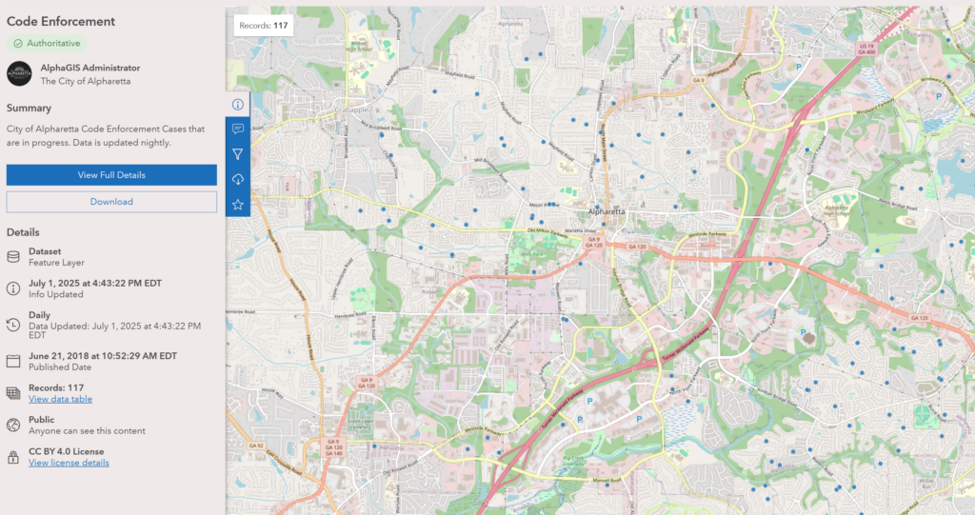The image size is (975, 515).
Task: Open the View license details link
Action: 69,463
